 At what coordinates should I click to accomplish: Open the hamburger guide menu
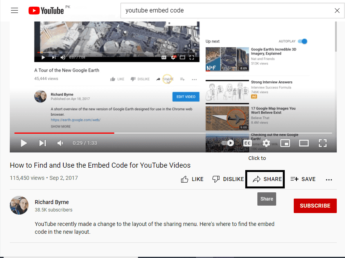tap(14, 11)
